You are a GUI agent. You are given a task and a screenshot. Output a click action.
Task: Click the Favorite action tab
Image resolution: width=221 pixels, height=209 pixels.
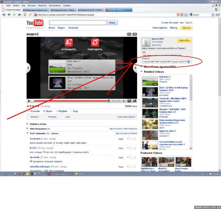click(x=35, y=111)
